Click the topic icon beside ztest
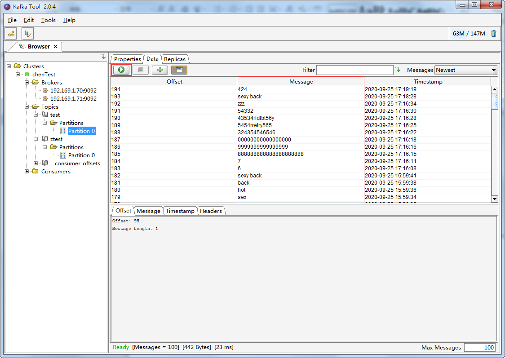 pos(45,139)
